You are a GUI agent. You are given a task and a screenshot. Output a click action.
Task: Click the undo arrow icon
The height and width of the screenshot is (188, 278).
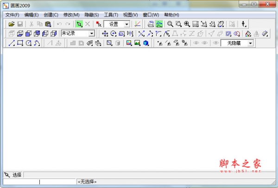59,24
